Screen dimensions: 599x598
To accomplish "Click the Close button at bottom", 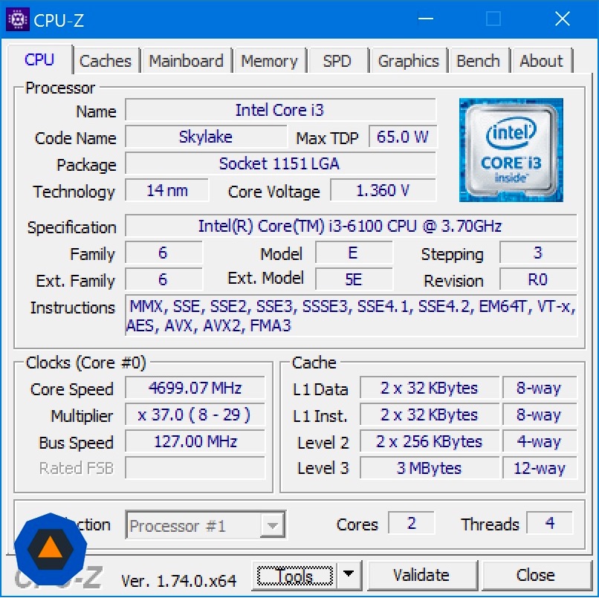I will [536, 575].
